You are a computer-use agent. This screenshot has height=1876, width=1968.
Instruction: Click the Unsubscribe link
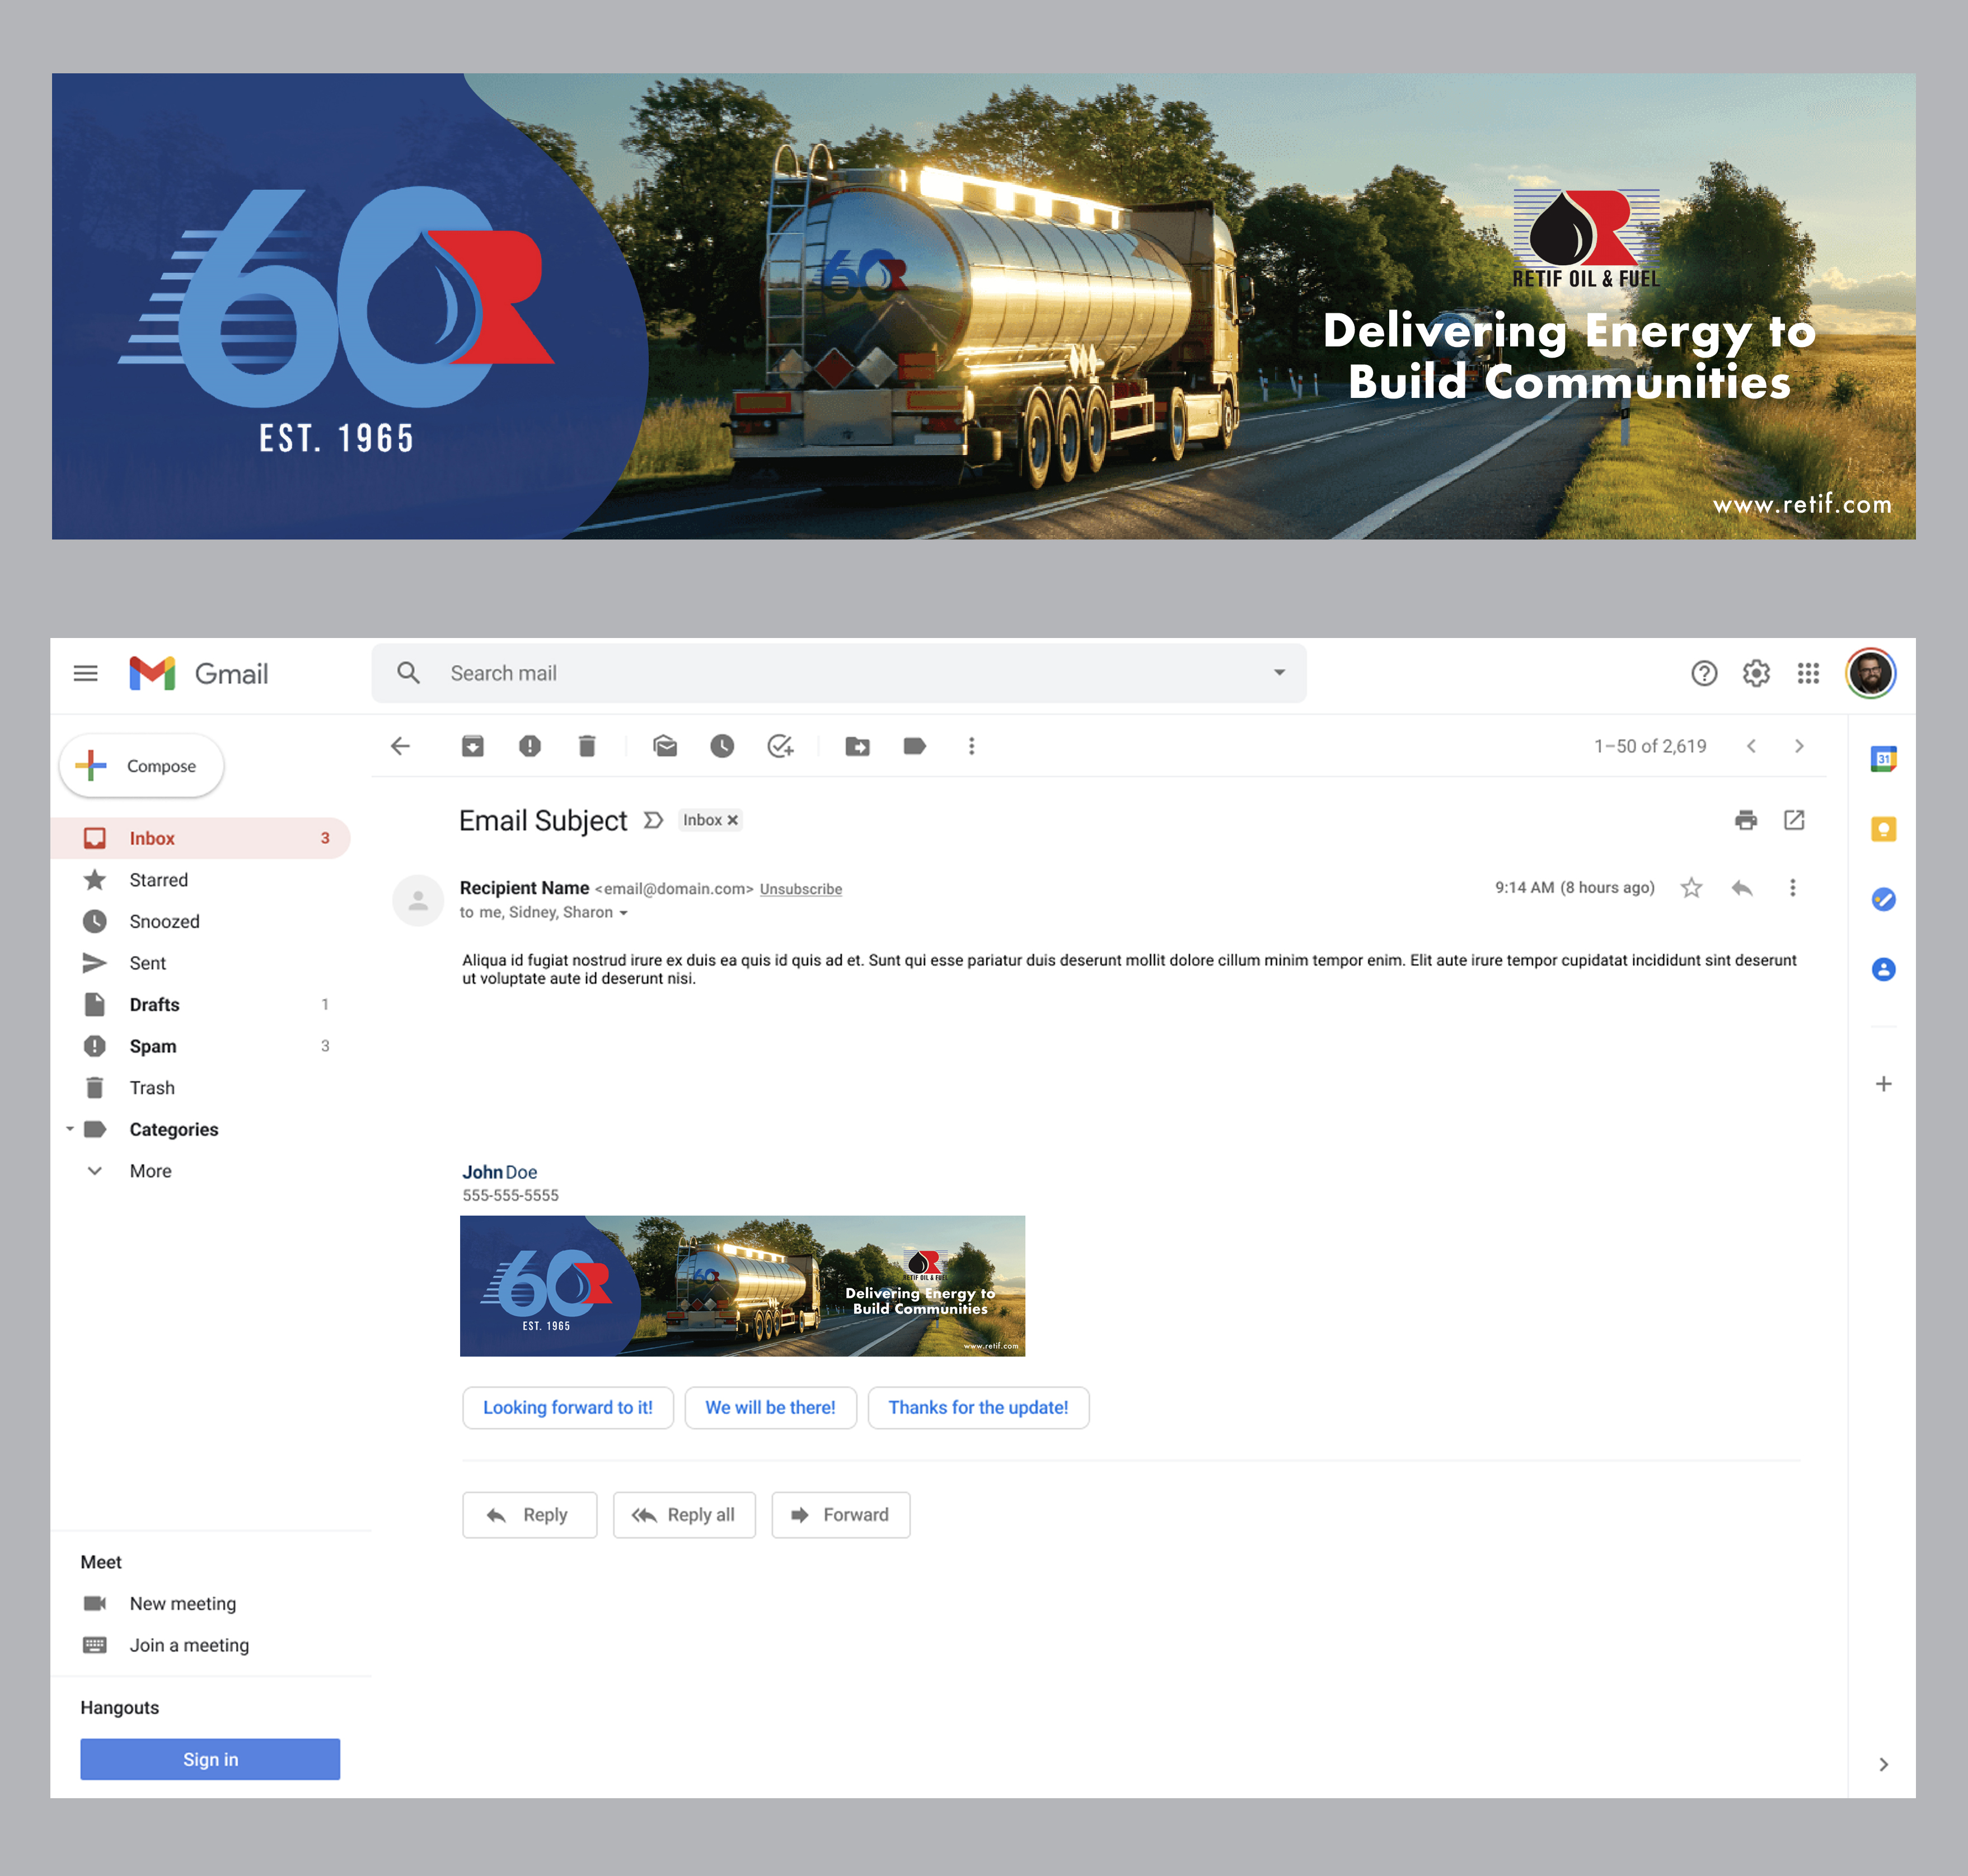[x=800, y=889]
